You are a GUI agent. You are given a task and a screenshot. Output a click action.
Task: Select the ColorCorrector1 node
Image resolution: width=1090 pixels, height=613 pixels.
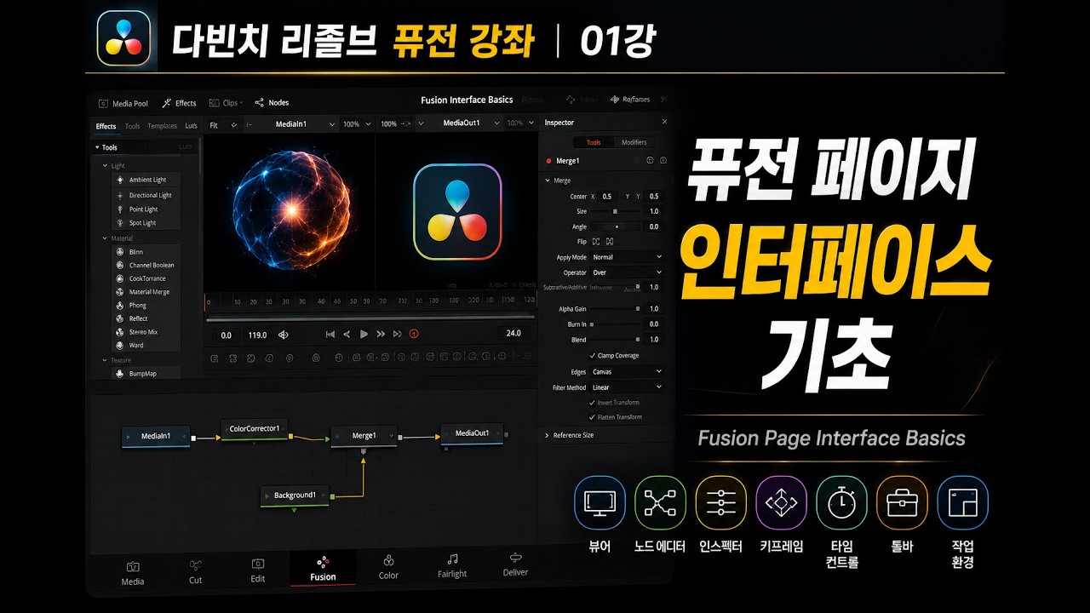coord(255,429)
